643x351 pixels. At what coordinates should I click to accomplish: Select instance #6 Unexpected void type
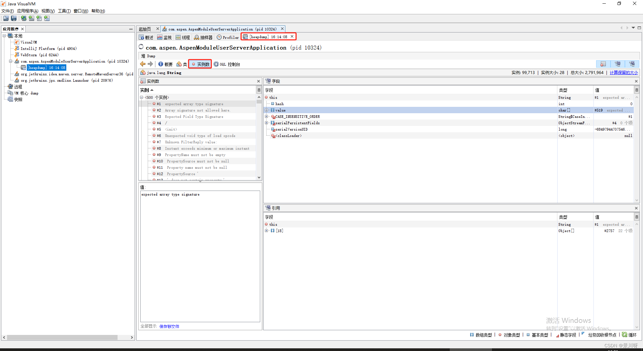tap(198, 136)
